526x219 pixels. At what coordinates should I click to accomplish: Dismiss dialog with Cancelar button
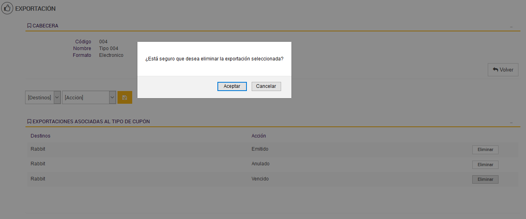pos(266,86)
